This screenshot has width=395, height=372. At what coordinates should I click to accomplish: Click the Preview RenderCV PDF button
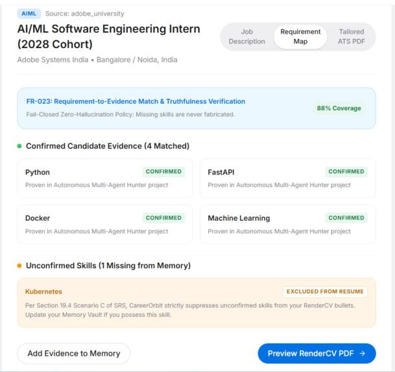pos(317,353)
